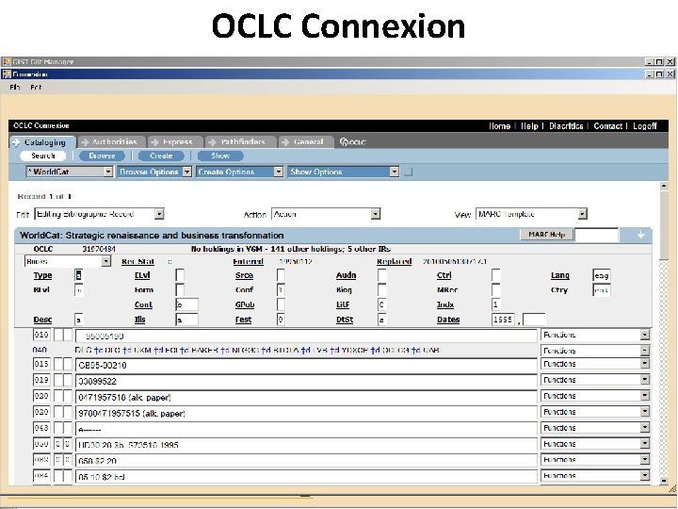
Task: Click the Lang fixed field label
Action: click(560, 275)
